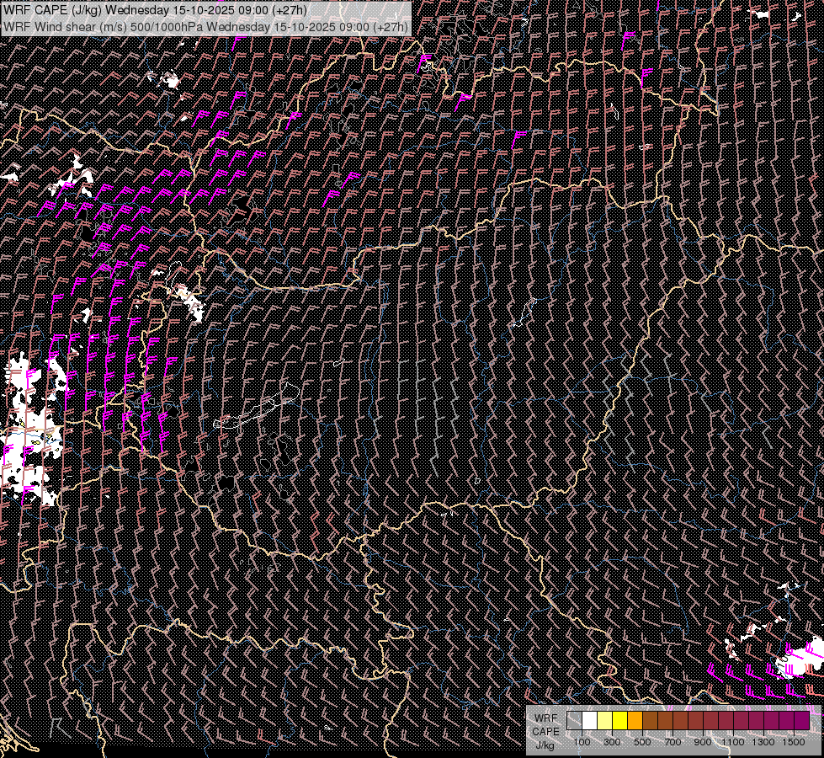824x758 pixels.
Task: Select the bright yellow legend swatch
Action: (x=620, y=721)
